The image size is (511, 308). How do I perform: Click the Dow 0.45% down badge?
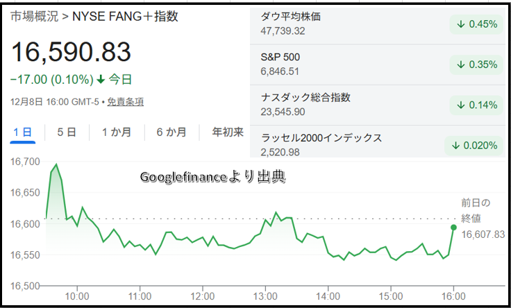tap(477, 24)
